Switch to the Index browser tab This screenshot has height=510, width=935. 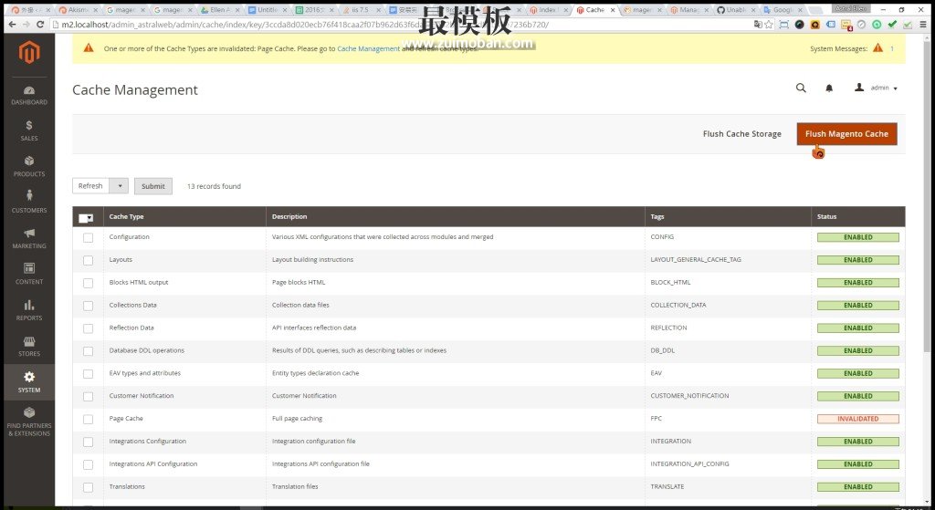(x=548, y=9)
